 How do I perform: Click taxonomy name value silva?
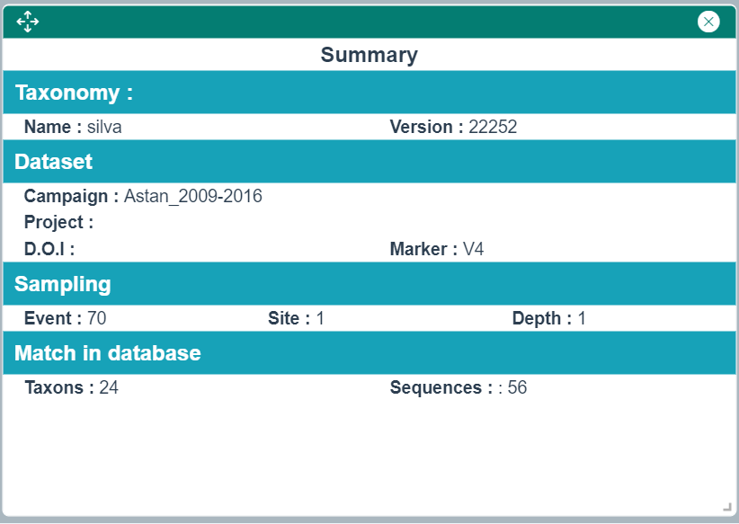coord(104,127)
